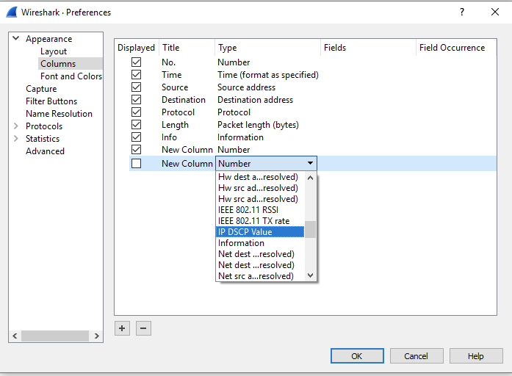Screen dimensions: 512x376
Task: Open the Filter Buttons preferences page
Action: pos(51,101)
